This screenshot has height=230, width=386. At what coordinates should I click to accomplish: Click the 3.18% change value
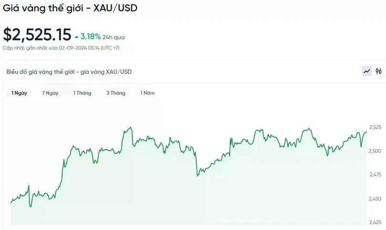click(91, 36)
